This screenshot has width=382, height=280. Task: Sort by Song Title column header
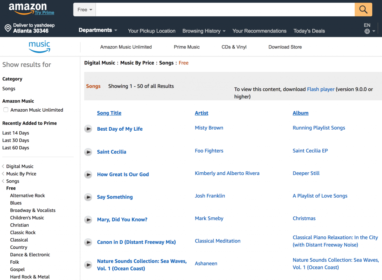[x=109, y=113]
